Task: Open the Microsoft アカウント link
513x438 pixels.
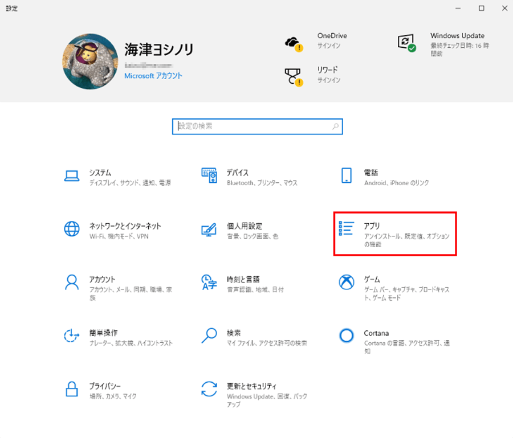Action: click(153, 76)
